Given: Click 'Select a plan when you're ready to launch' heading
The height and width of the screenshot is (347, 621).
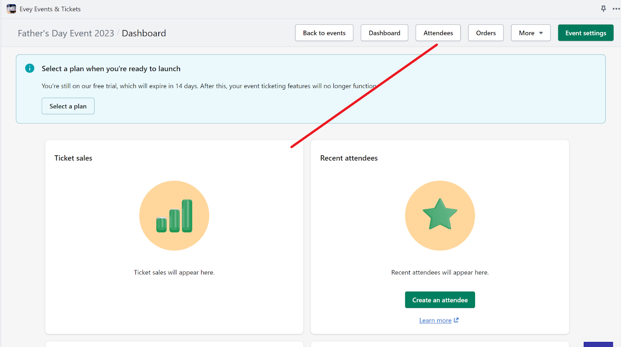Looking at the screenshot, I should [111, 69].
